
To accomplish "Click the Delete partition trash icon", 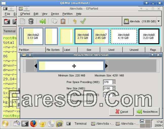I will [31, 21].
